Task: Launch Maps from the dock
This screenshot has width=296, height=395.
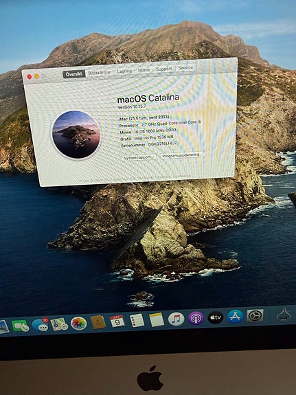Action: 60,324
